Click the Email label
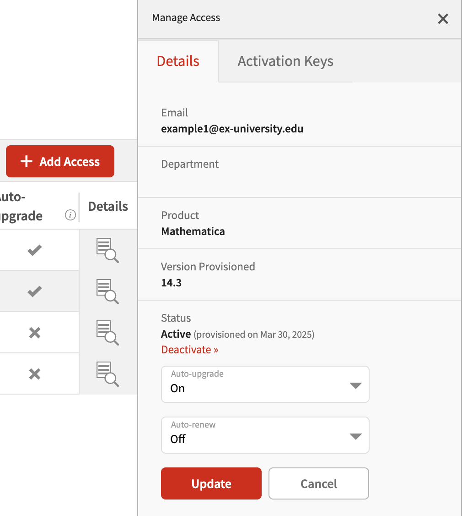462x516 pixels. [174, 113]
